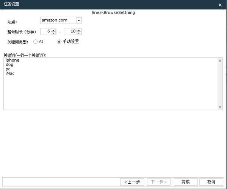Click the 取消 cancel button

tap(211, 182)
